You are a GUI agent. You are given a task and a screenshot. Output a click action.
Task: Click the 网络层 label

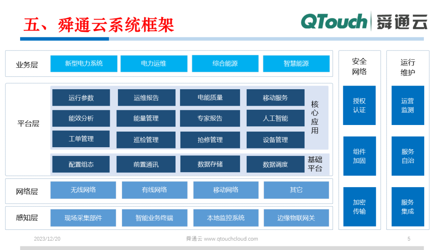(x=27, y=191)
